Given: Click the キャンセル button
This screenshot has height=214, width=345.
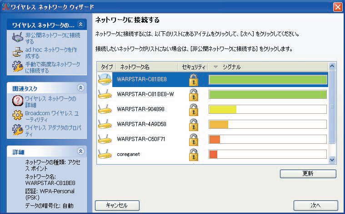Looking at the screenshot, I should [x=117, y=205].
